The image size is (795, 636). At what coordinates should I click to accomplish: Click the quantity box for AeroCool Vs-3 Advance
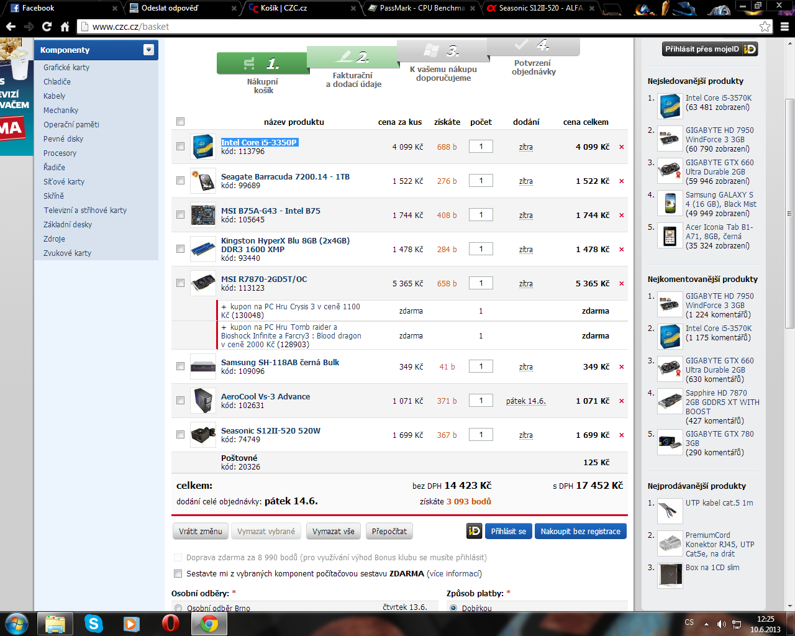point(481,401)
